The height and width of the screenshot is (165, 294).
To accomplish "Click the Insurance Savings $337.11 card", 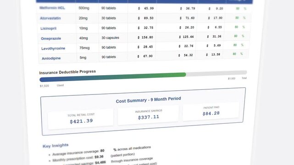I will pyautogui.click(x=148, y=115).
